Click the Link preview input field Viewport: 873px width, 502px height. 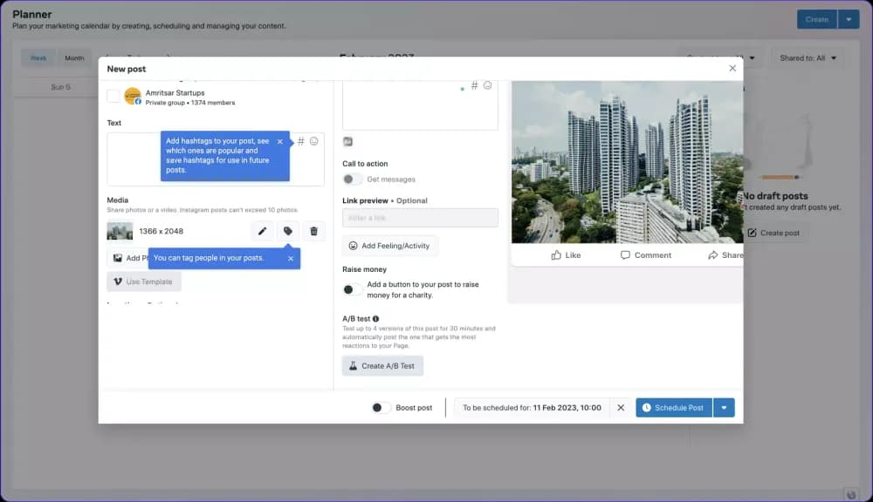click(420, 218)
